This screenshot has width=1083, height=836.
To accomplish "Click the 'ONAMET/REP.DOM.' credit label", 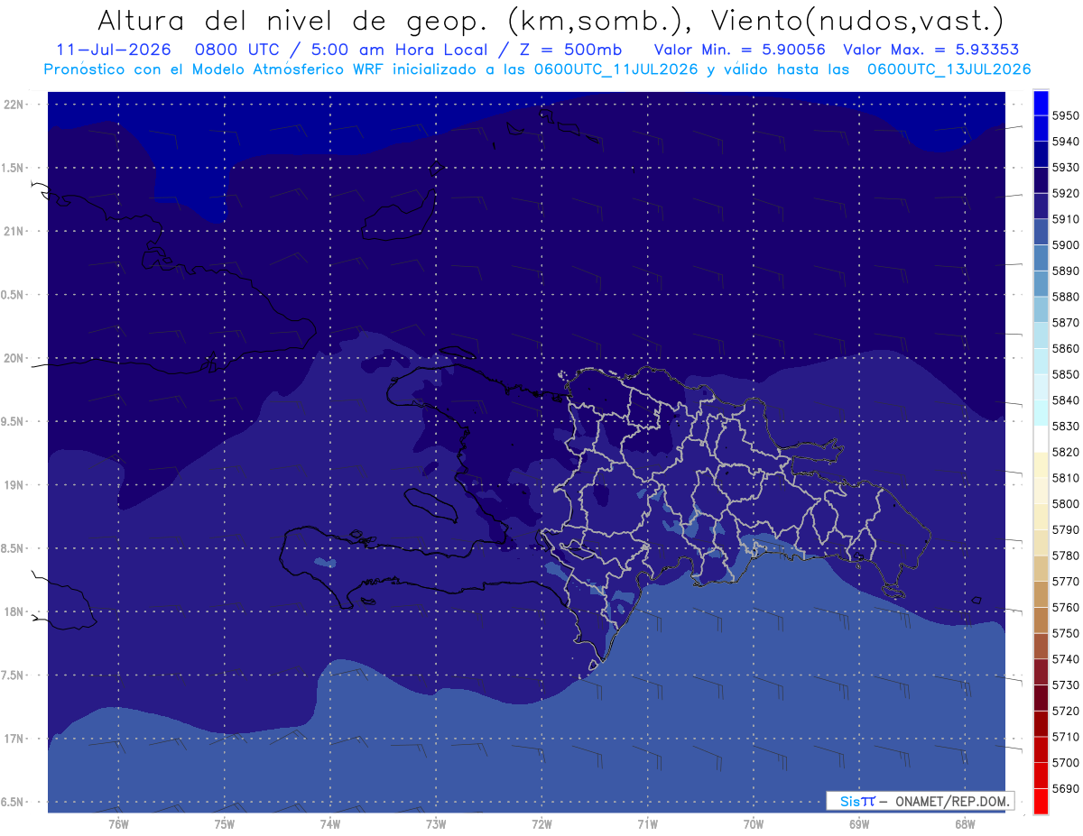I will (x=951, y=802).
